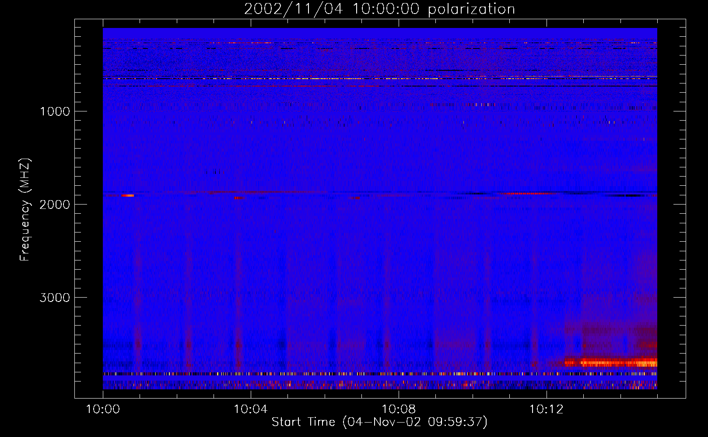Click the '10:08' time axis label
The width and height of the screenshot is (708, 437).
click(399, 409)
